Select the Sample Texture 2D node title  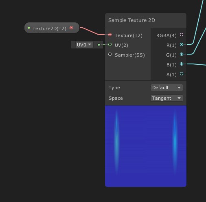tap(131, 20)
